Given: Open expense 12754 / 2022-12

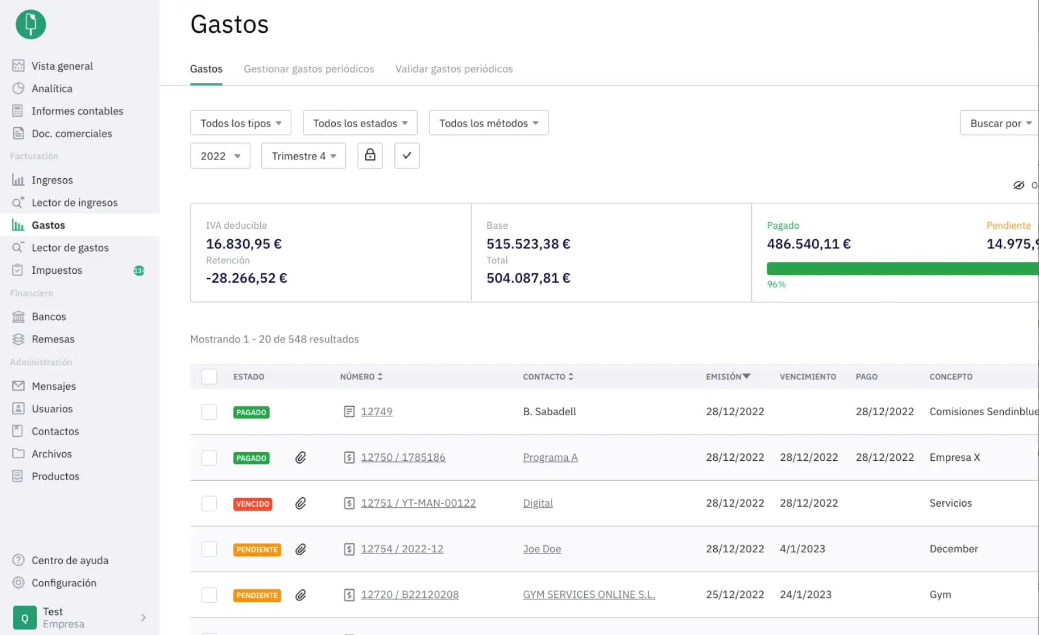Looking at the screenshot, I should (x=402, y=549).
